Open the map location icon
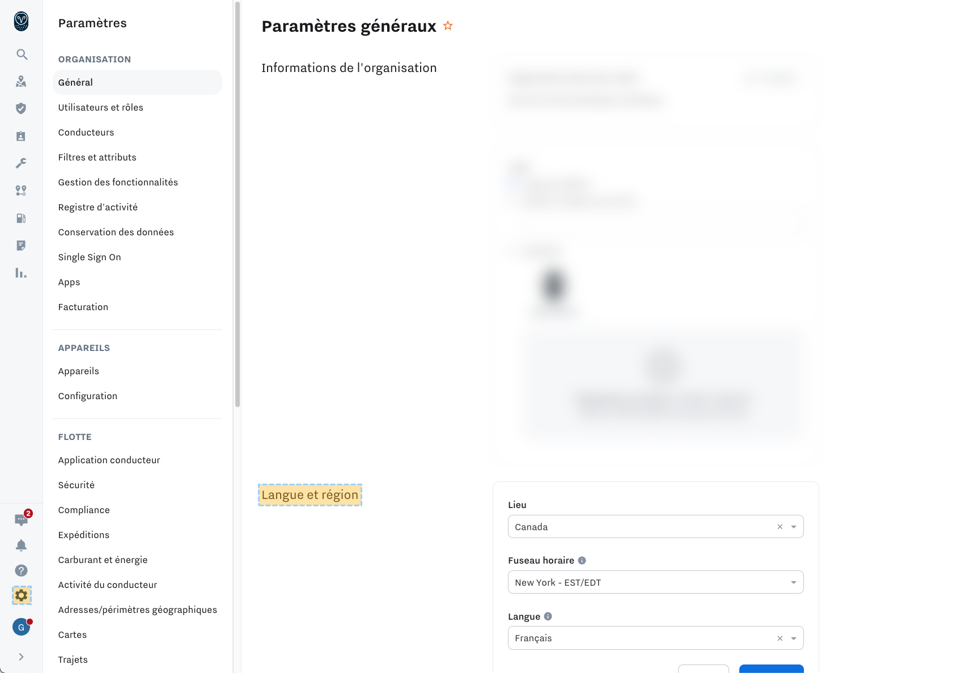The width and height of the screenshot is (953, 673). (21, 82)
